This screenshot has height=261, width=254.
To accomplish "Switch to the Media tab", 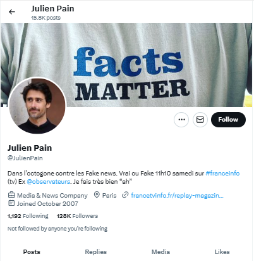I will click(x=160, y=252).
